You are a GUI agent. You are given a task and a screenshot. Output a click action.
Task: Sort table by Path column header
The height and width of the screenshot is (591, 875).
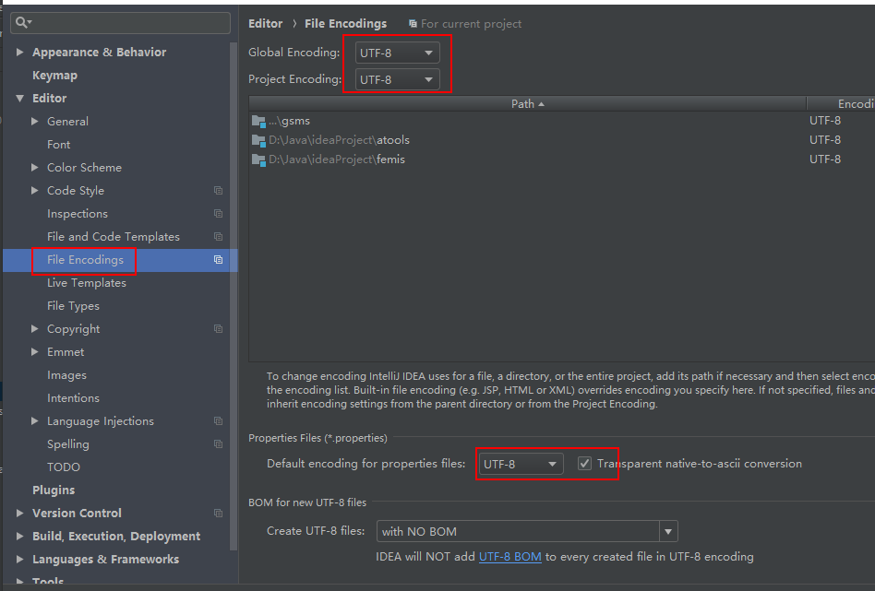click(527, 103)
